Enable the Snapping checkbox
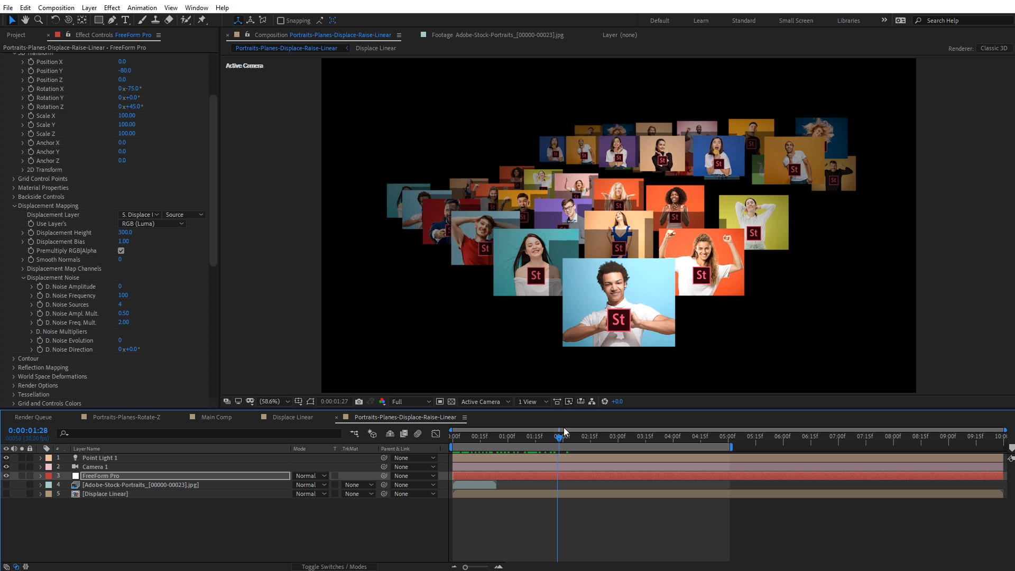The height and width of the screenshot is (571, 1015). point(281,21)
